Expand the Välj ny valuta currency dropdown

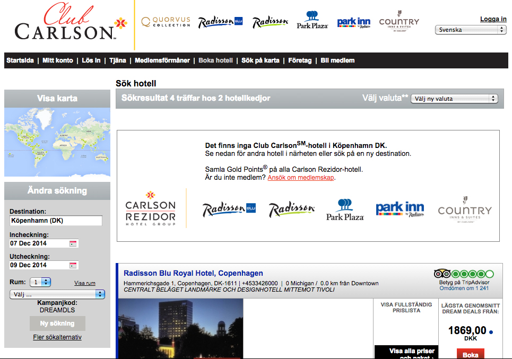(x=454, y=99)
